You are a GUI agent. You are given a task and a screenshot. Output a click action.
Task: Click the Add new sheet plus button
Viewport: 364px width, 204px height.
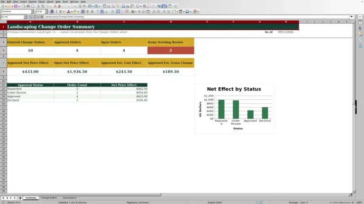[20, 198]
